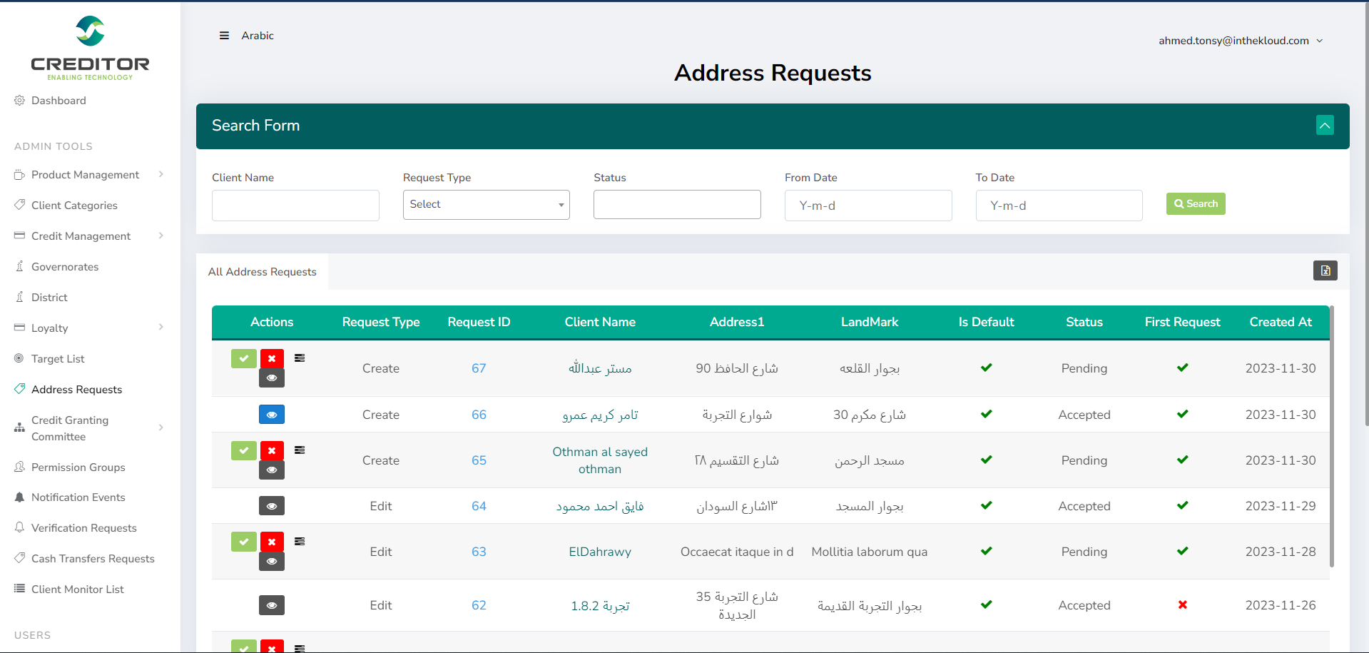Select the All Address Requests tab
The width and height of the screenshot is (1369, 653).
click(x=262, y=272)
